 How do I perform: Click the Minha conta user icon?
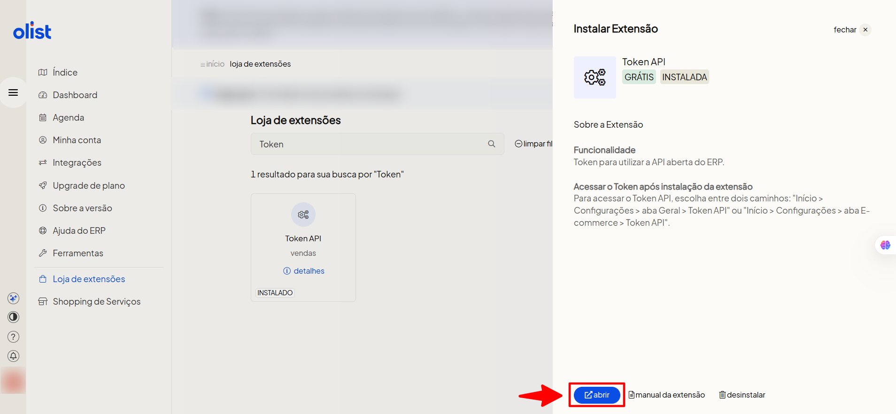point(43,140)
